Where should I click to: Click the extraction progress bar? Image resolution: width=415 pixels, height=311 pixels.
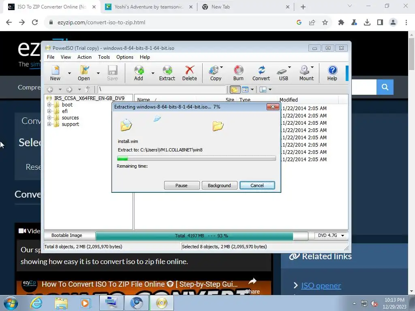[197, 158]
